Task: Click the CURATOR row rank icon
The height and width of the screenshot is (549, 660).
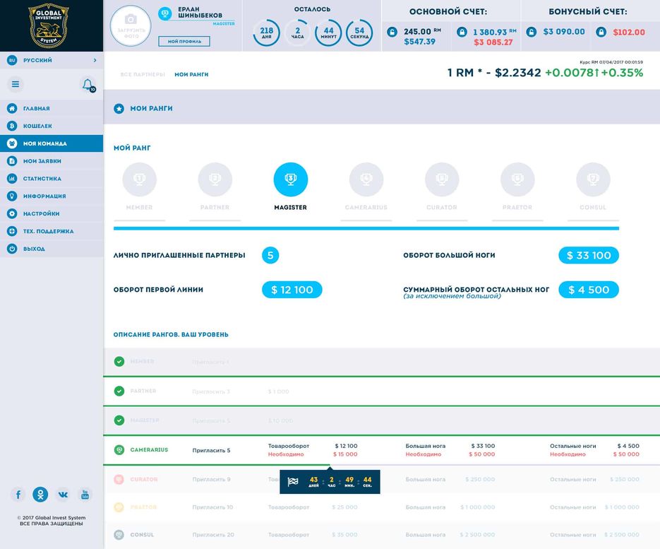Action: click(119, 480)
